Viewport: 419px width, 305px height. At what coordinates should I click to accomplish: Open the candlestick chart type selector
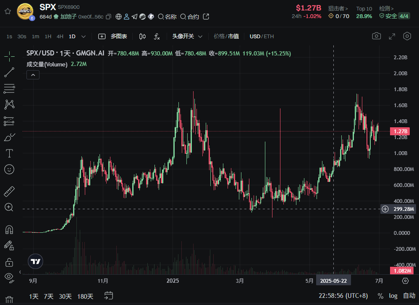click(142, 37)
